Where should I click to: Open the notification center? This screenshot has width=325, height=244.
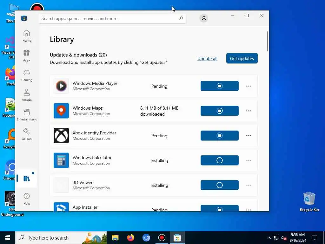[x=315, y=238]
